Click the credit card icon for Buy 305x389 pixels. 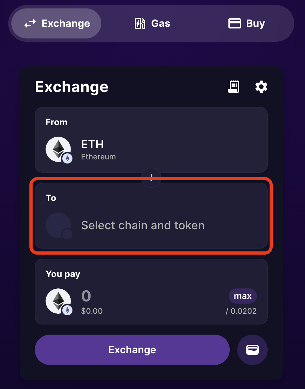235,23
